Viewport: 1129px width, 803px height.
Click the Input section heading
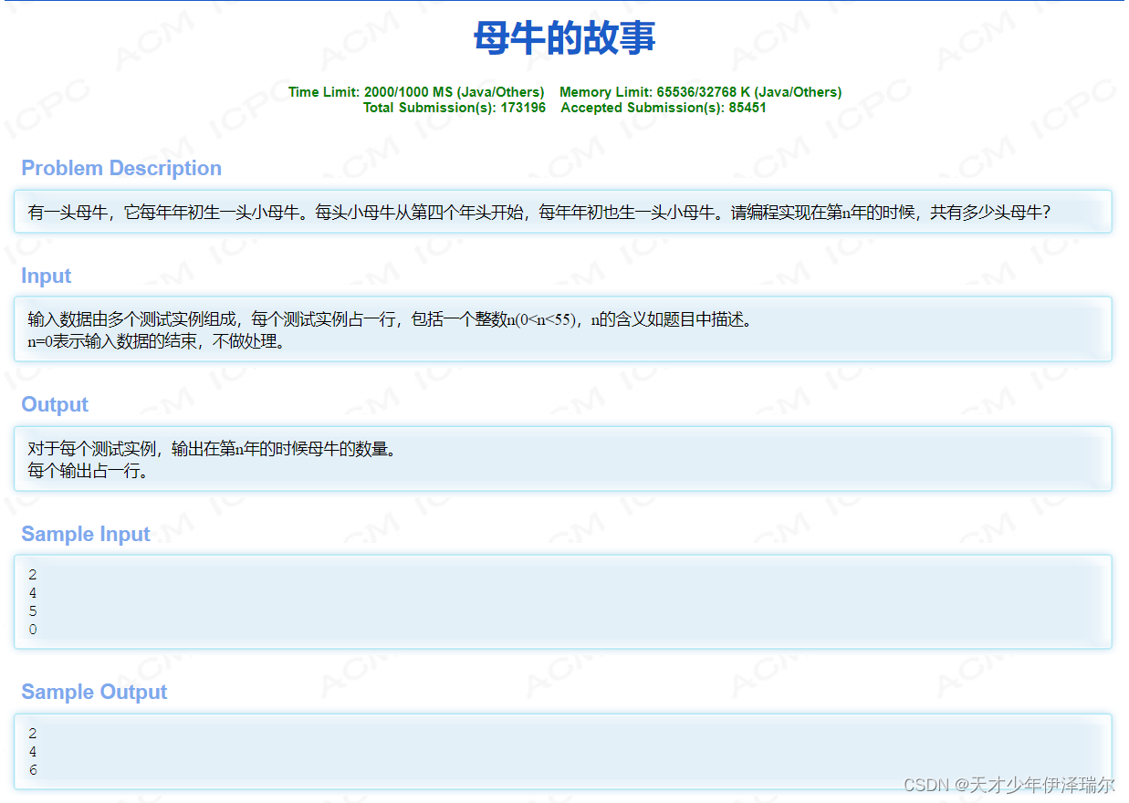coord(47,276)
